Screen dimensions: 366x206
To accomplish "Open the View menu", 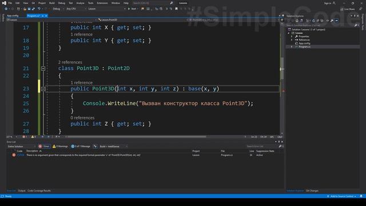I will pyautogui.click(x=25, y=3).
